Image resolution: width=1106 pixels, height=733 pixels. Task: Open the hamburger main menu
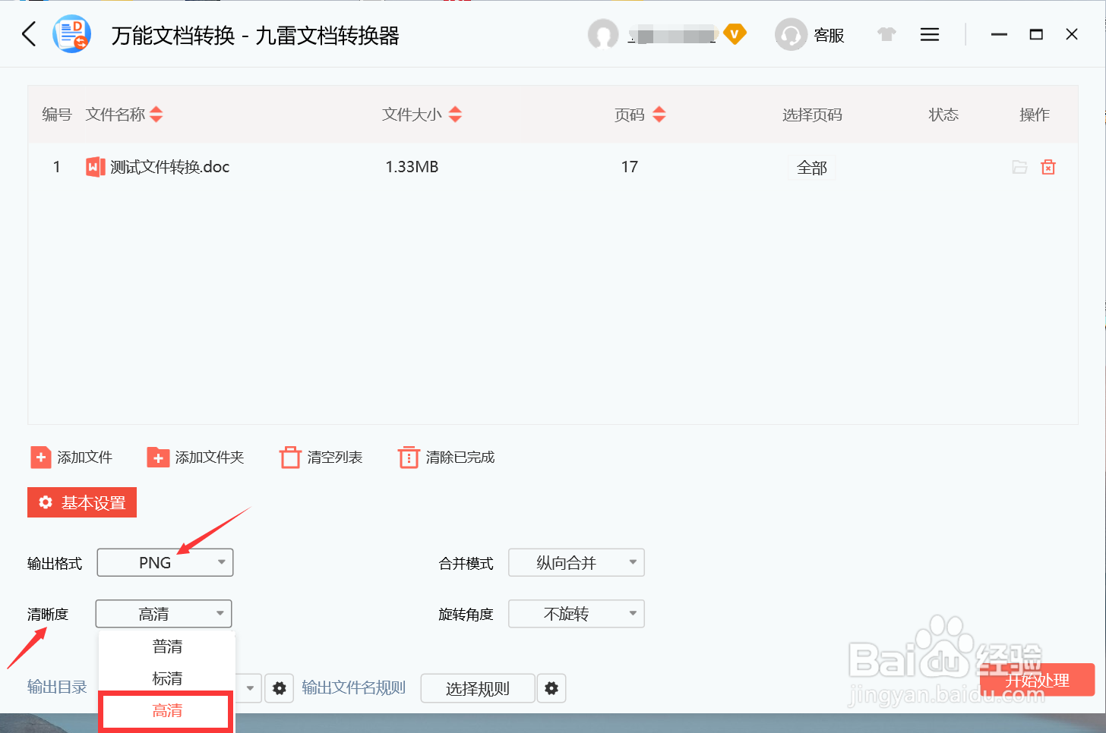point(930,35)
